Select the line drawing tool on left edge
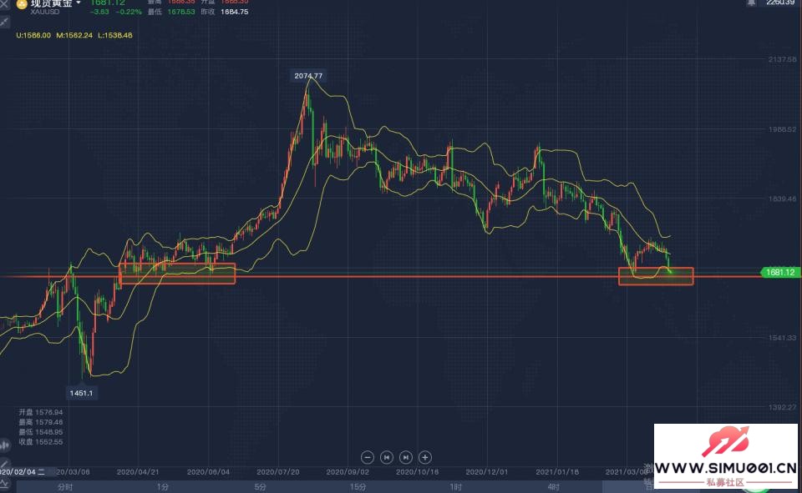802x493 pixels. point(4,21)
